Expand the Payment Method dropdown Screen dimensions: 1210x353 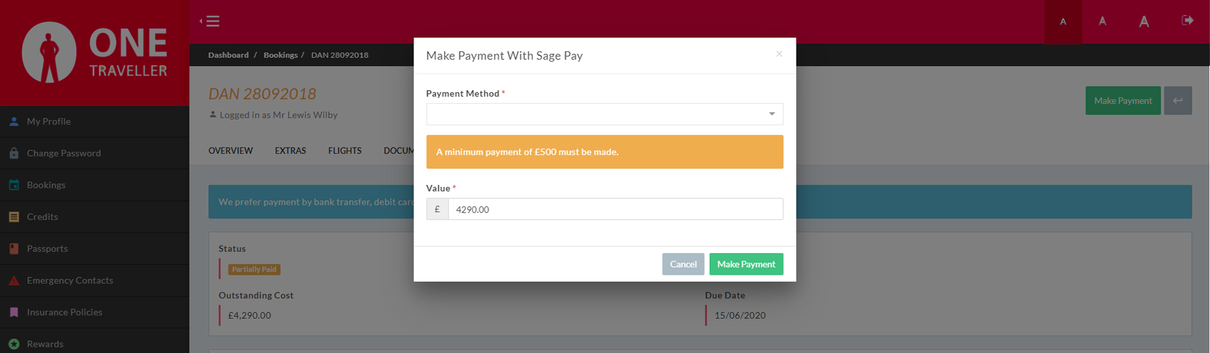(604, 114)
